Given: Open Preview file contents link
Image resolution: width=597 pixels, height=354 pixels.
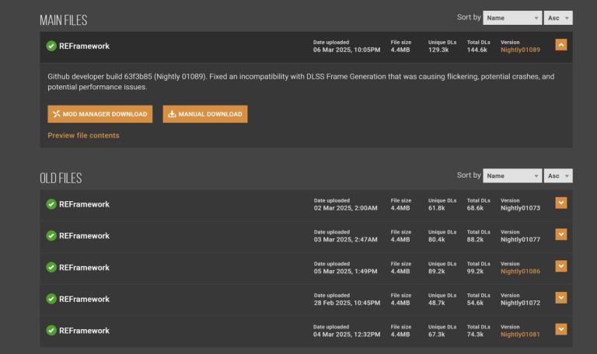Looking at the screenshot, I should 83,135.
